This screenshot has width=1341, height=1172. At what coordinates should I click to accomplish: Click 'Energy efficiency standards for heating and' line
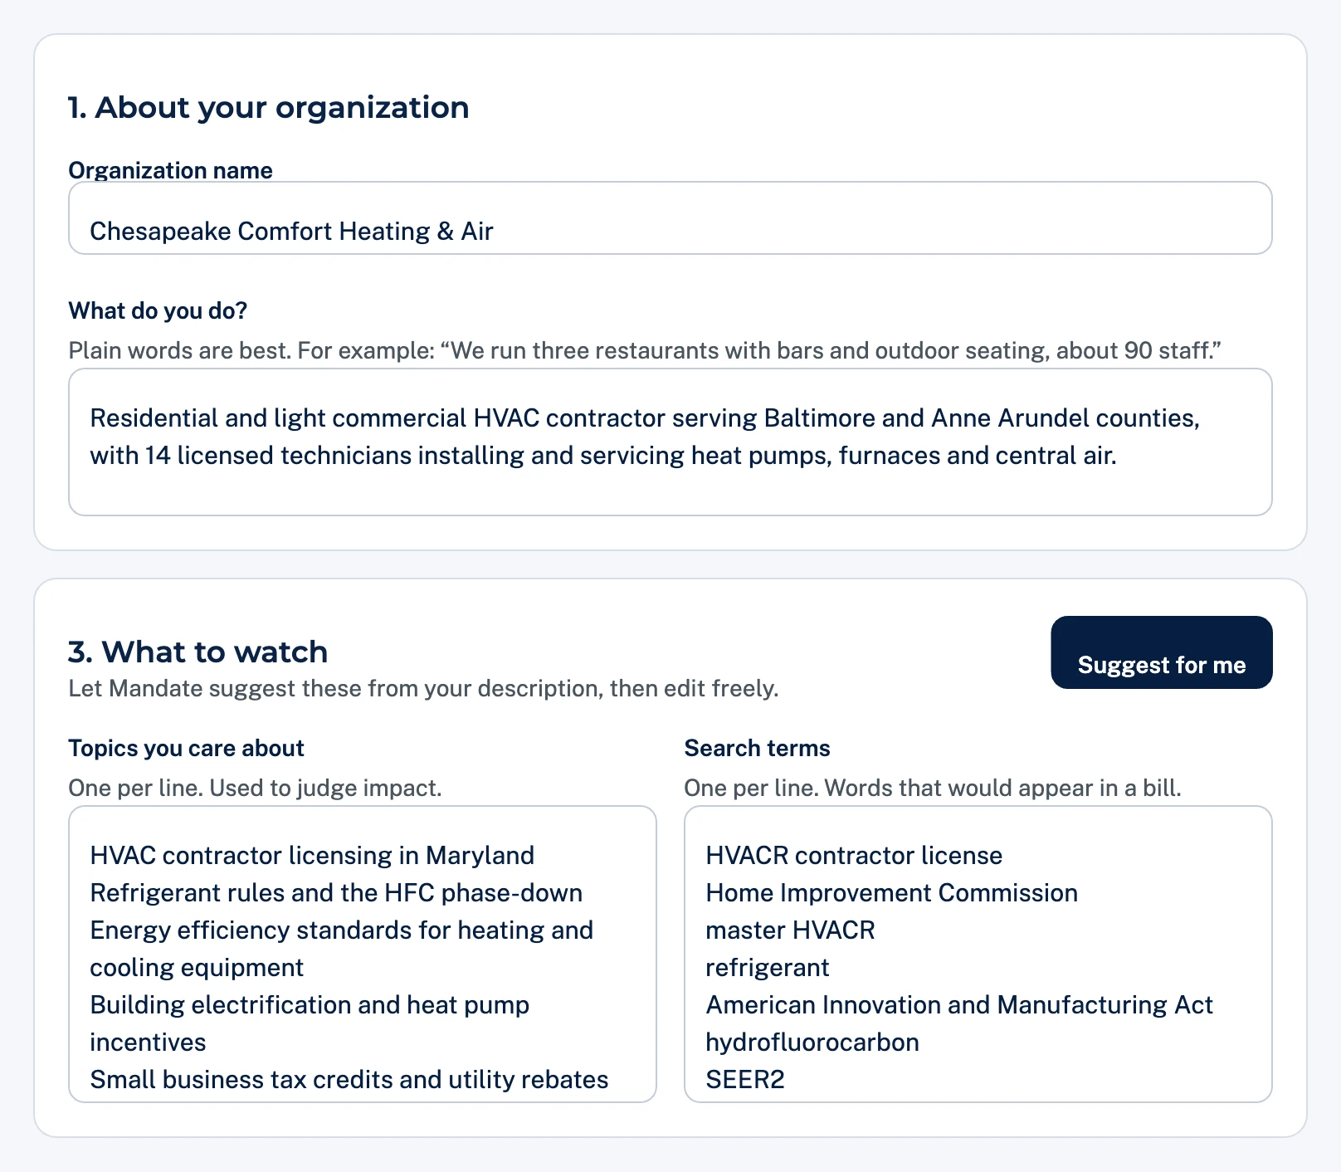tap(341, 930)
